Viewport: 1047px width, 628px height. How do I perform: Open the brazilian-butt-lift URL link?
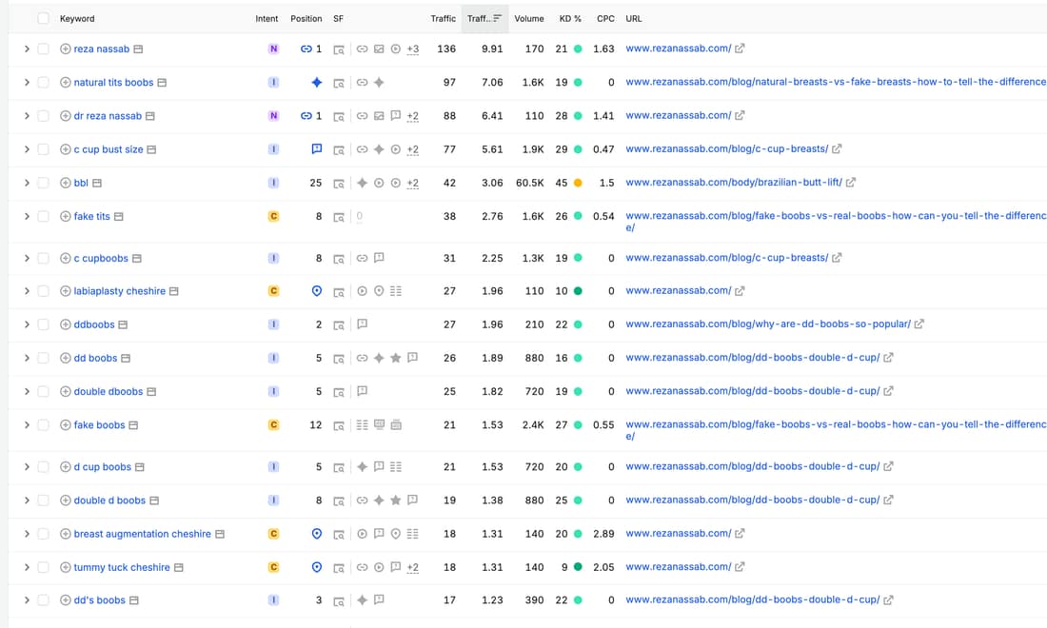[x=733, y=182]
